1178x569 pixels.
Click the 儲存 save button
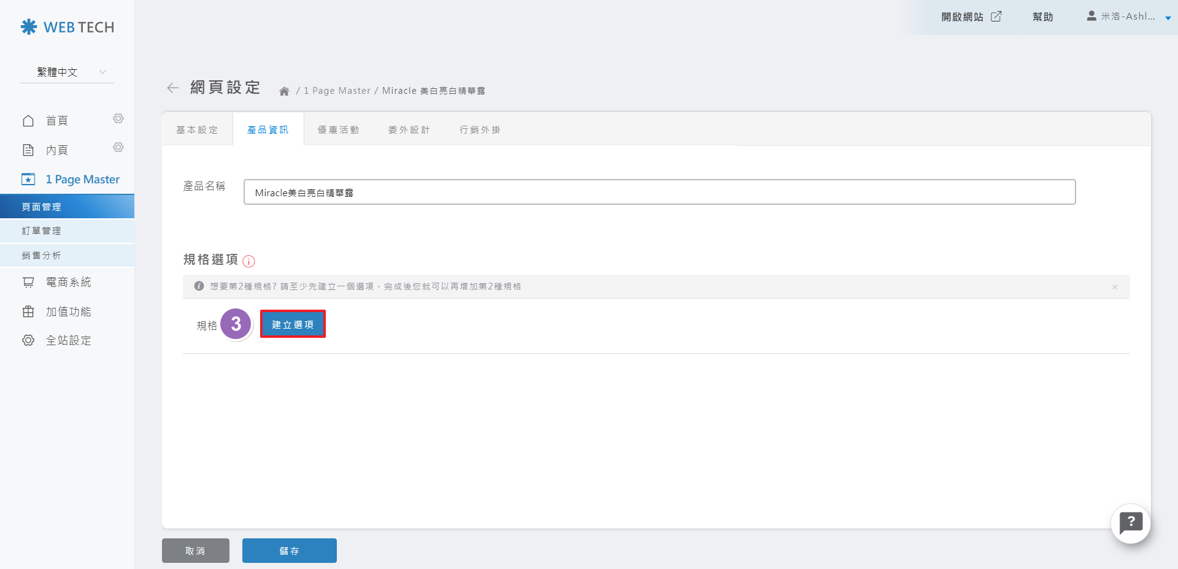tap(289, 551)
